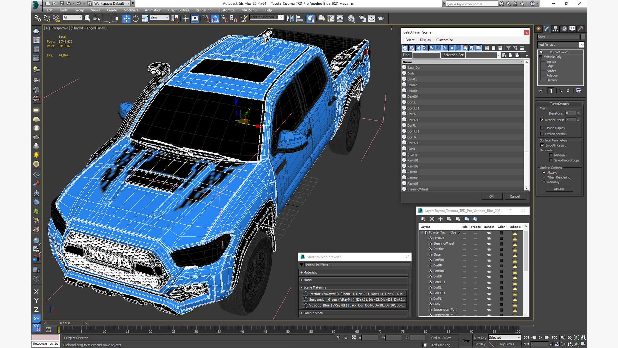Toggle Display Lights filter in Select From Scene
The image size is (618, 348).
click(418, 48)
